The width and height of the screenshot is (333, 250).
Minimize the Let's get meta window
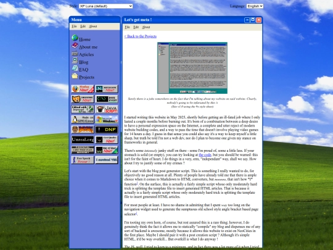click(247, 20)
